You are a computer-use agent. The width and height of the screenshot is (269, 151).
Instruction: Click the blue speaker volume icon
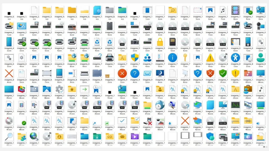click(261, 122)
